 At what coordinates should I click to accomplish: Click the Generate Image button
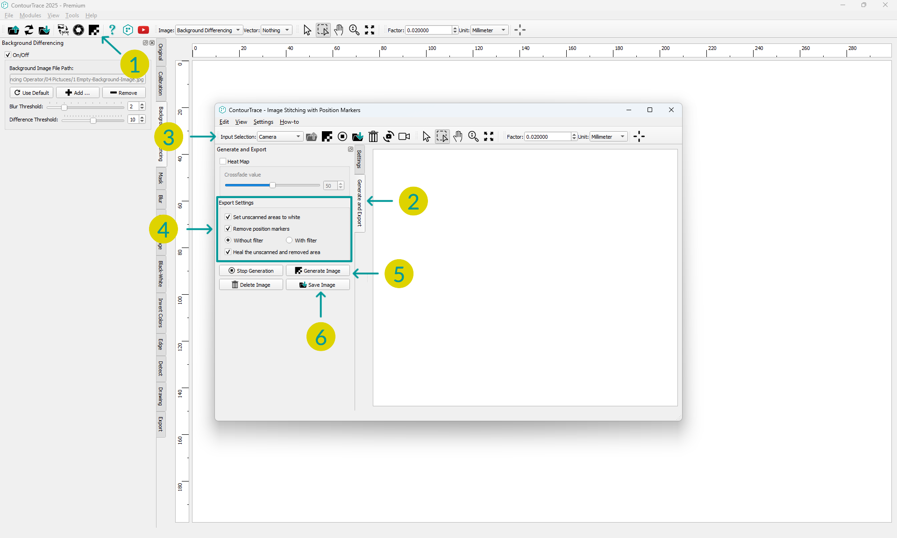(x=318, y=271)
